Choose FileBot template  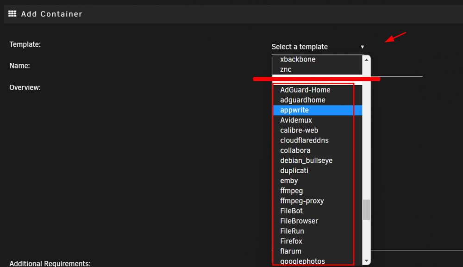pos(317,211)
